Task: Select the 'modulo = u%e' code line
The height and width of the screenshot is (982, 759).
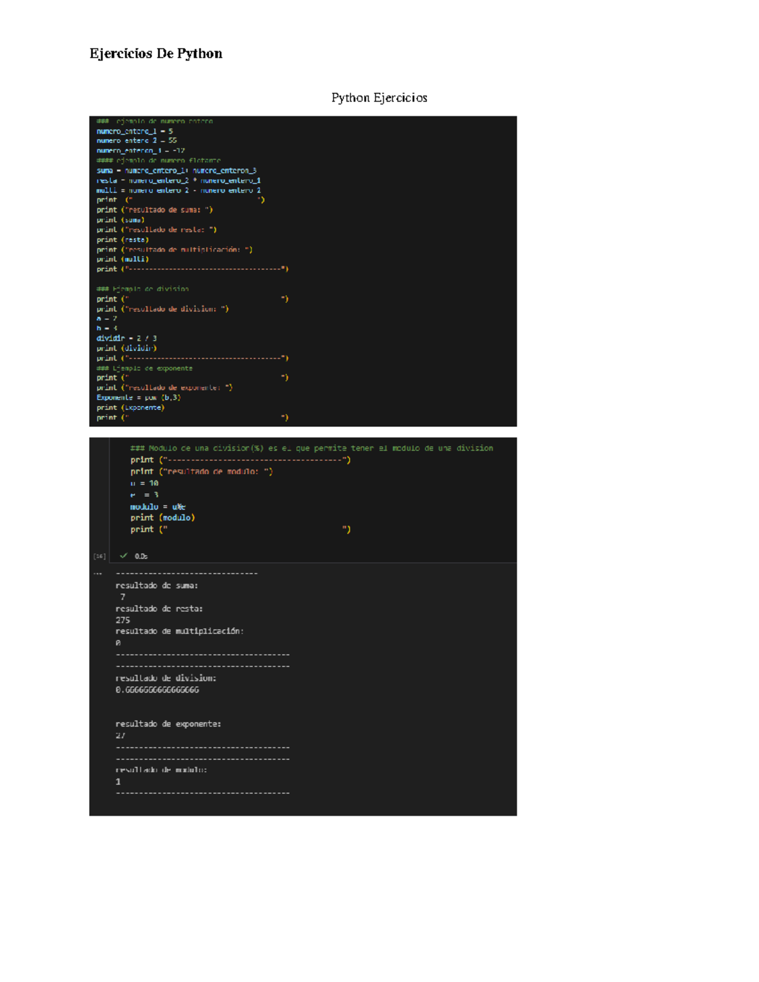Action: (157, 506)
